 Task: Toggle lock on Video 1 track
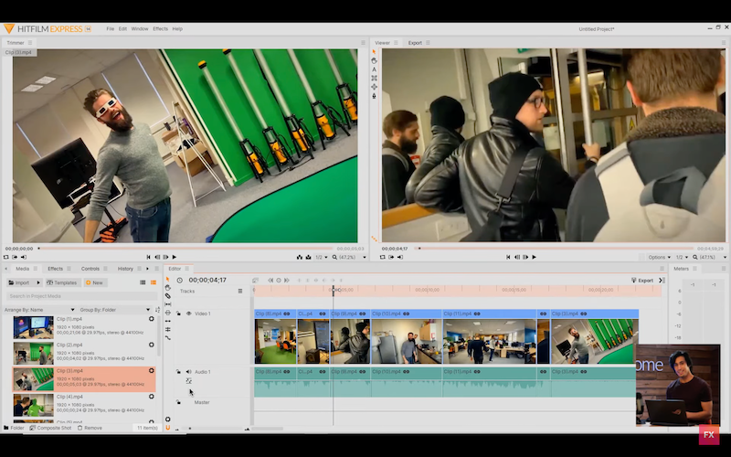(x=178, y=314)
